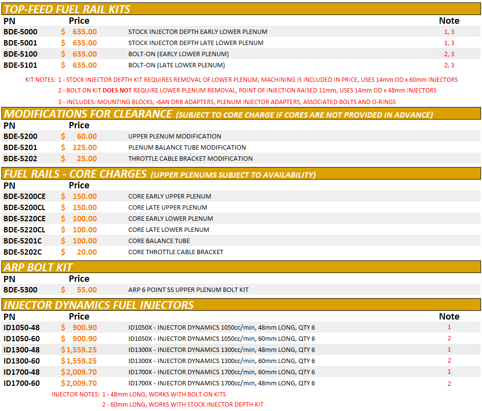Viewport: 482px width, 411px height.
Task: Click the Note column header in top-feed section
Action: [x=449, y=21]
